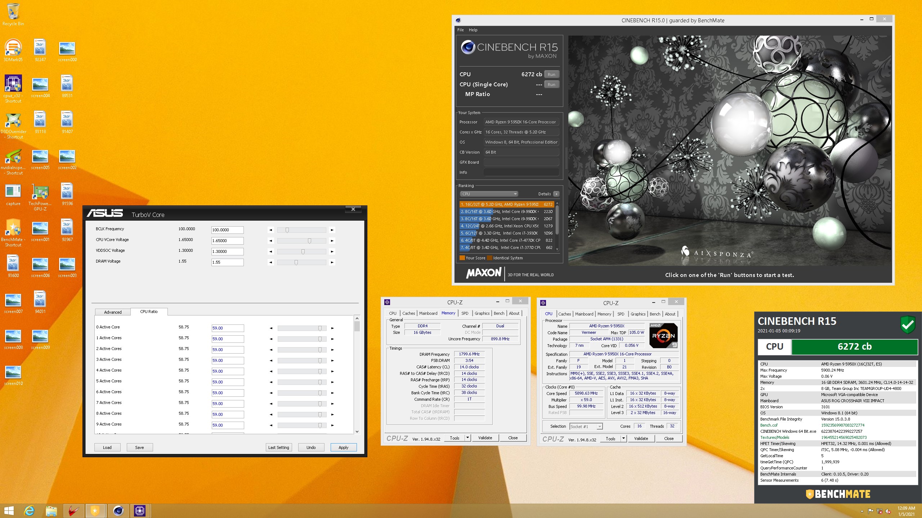The image size is (922, 518).
Task: Click the DRAM Voltage input field
Action: click(227, 262)
